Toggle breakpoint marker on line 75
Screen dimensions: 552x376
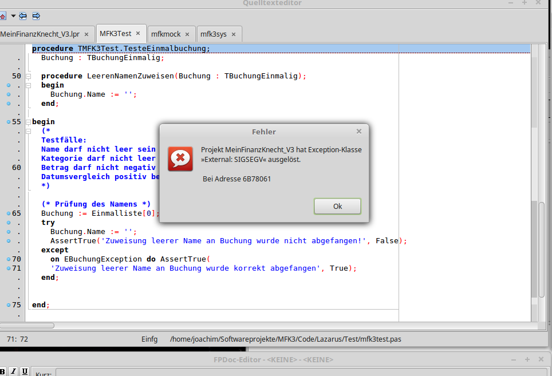8,305
